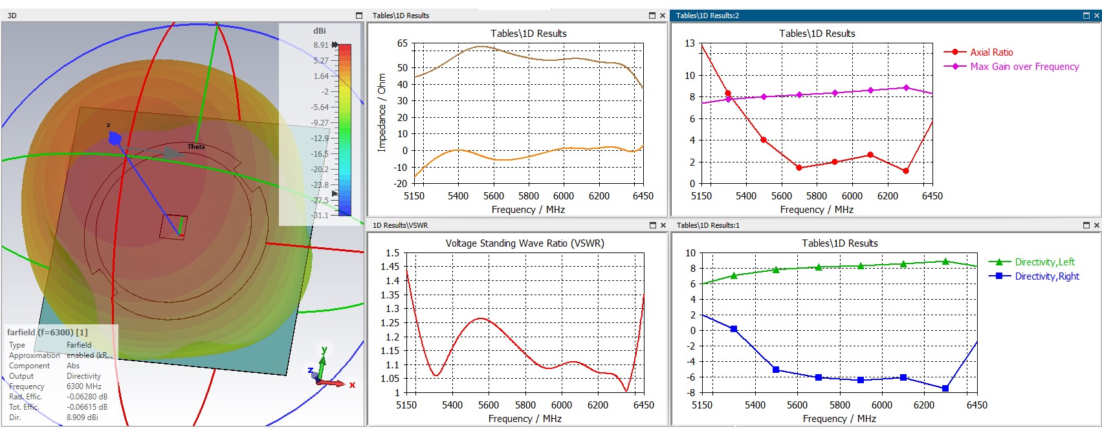The height and width of the screenshot is (435, 1102).
Task: Click the Theta label in 3D view
Action: [x=196, y=147]
